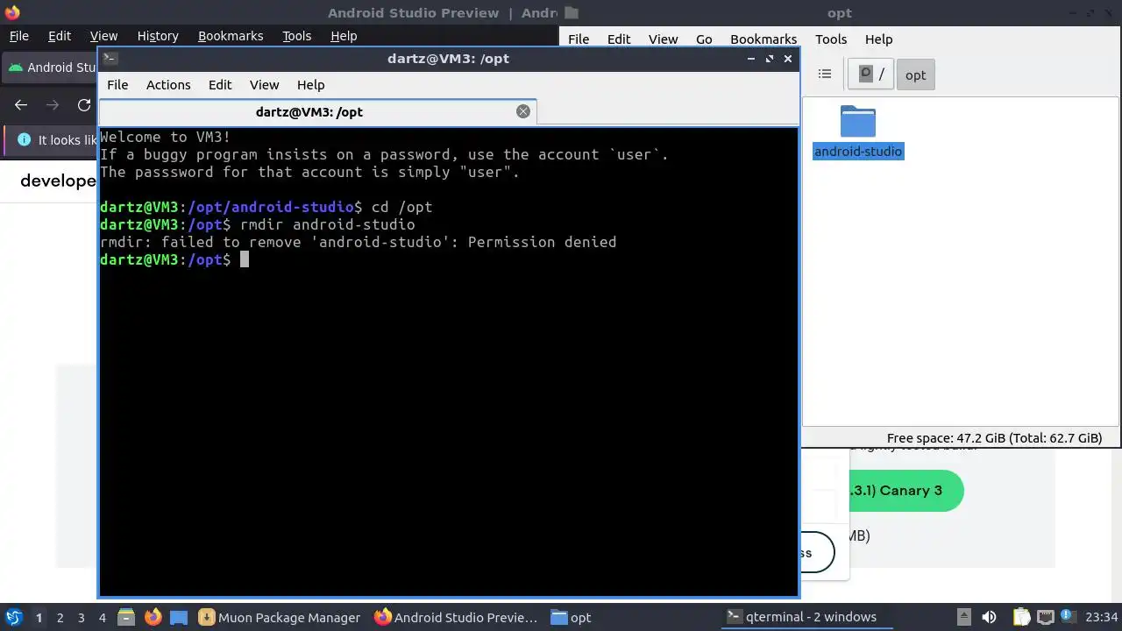Open Firefox Bookmarks menu

pyautogui.click(x=231, y=36)
